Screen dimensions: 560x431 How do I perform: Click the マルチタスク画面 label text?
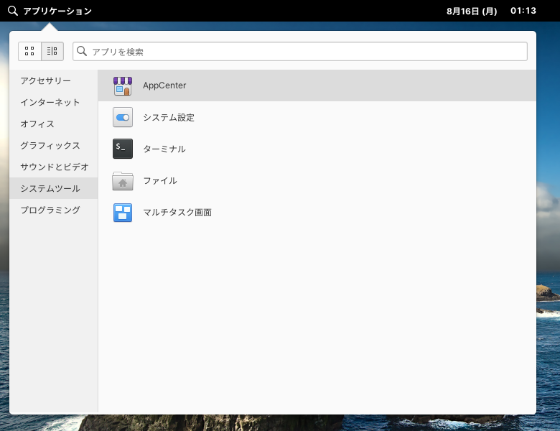pos(177,213)
